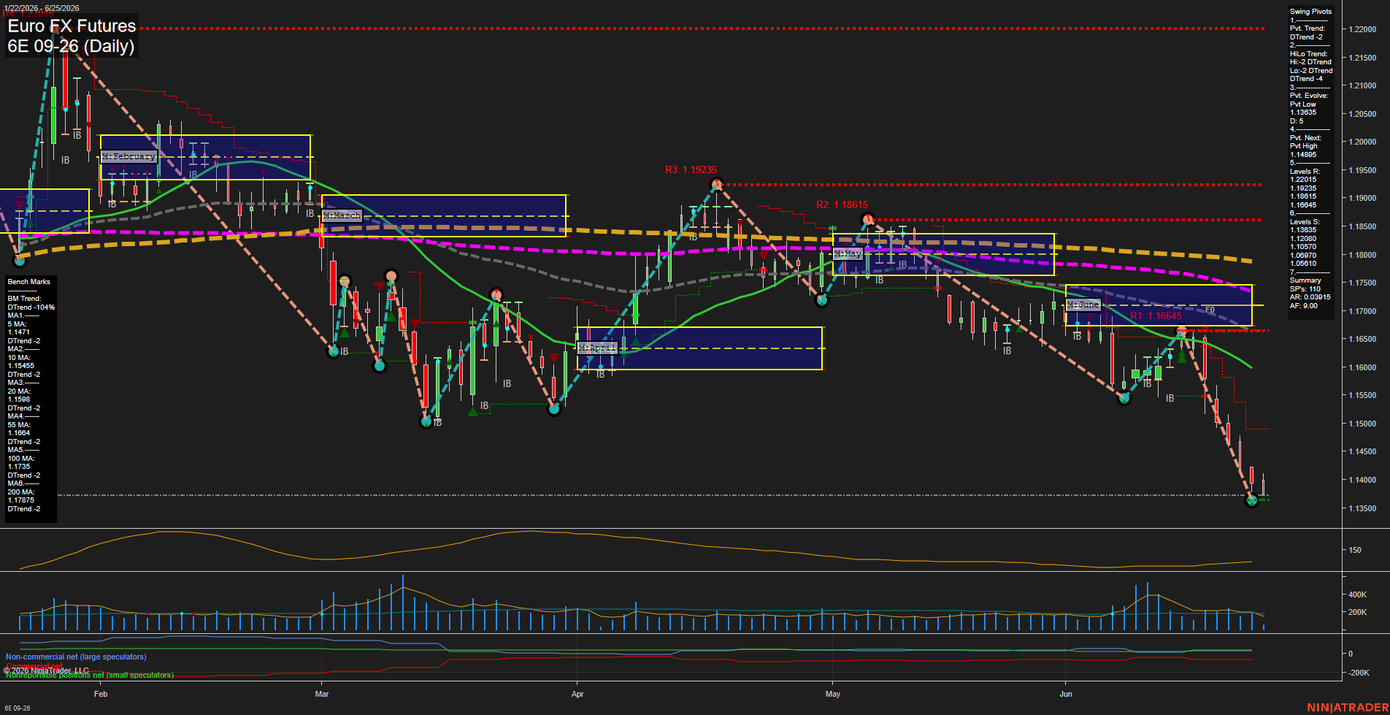
Task: Click the 1.16000 price axis label
Action: (1362, 367)
